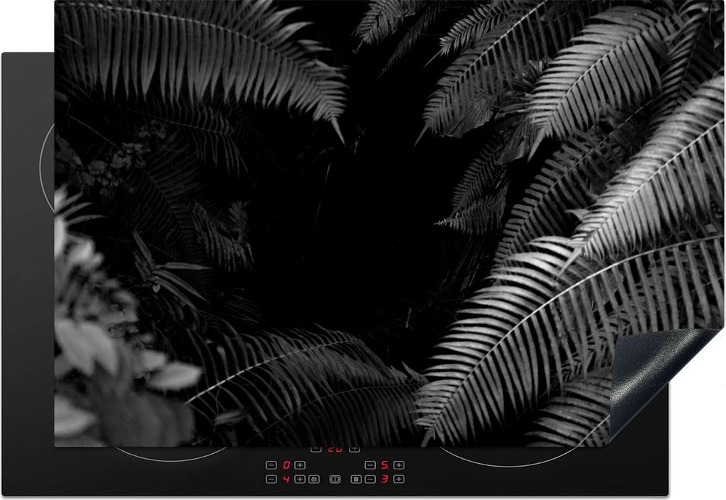726x500 pixels.
Task: Decrease the zone showing level 3
Action: click(370, 479)
